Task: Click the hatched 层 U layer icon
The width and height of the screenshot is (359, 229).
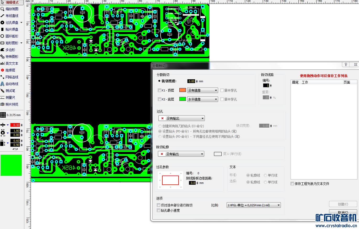Action: (218, 154)
